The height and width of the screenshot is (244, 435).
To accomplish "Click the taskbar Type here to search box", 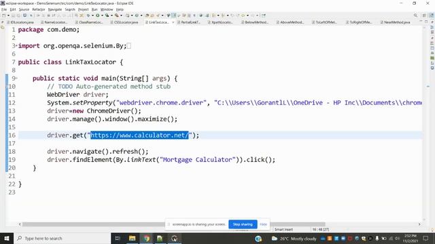I will click(62, 238).
